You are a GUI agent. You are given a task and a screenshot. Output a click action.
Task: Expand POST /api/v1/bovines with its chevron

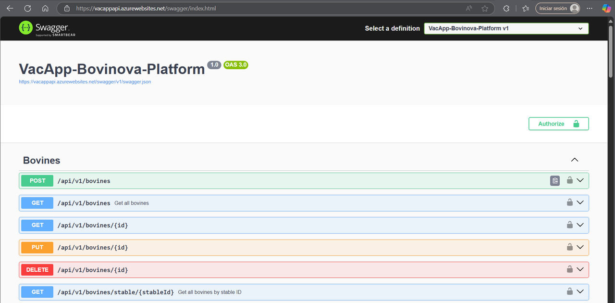tap(580, 180)
